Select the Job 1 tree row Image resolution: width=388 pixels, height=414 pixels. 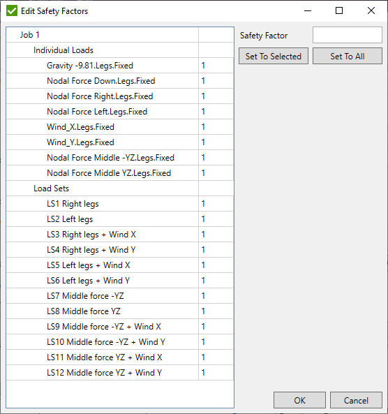pos(120,35)
